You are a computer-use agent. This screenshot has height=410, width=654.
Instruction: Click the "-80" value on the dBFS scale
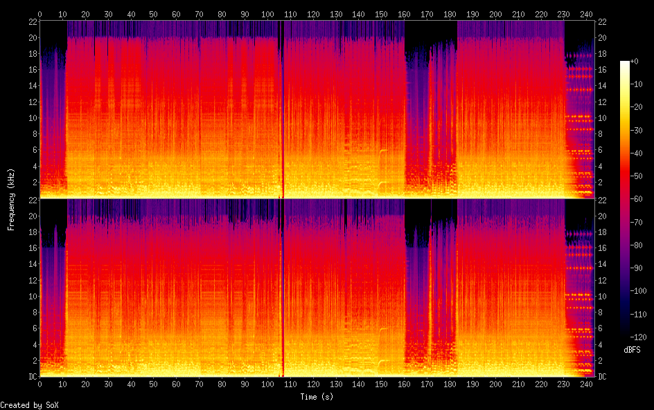(637, 245)
